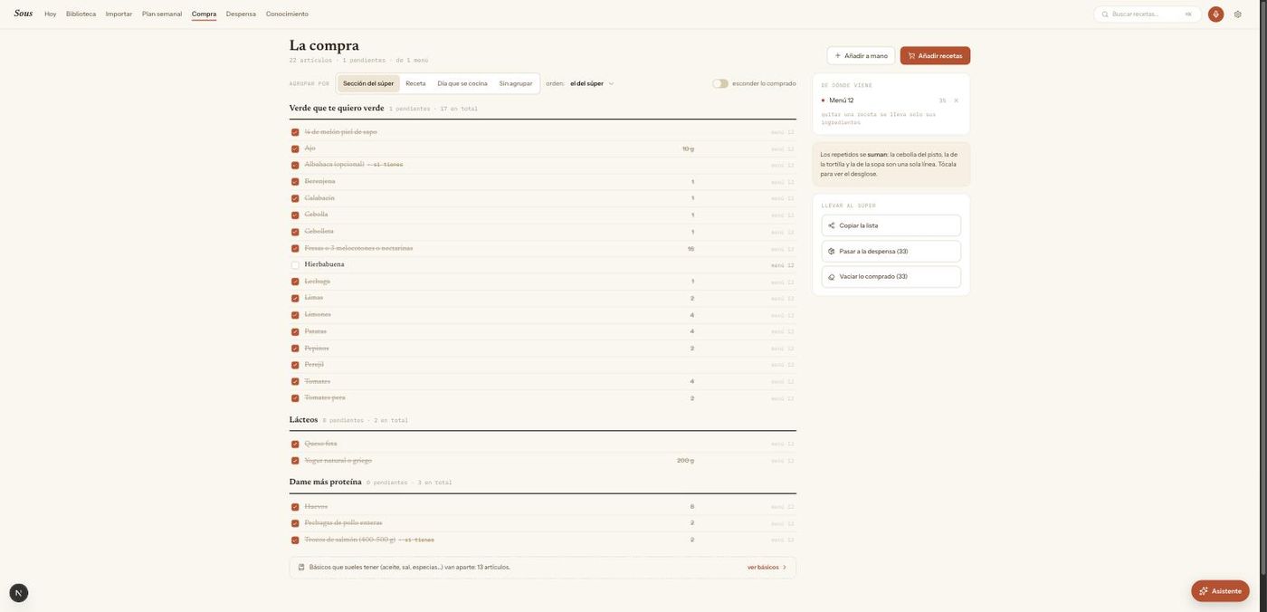Check the Hierbabuena checkbox
This screenshot has height=612, width=1267.
(x=295, y=265)
